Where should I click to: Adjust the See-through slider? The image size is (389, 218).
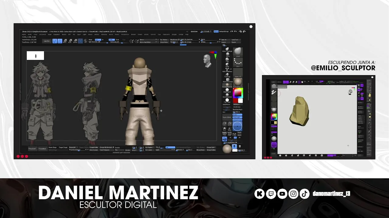pyautogui.click(x=206, y=31)
